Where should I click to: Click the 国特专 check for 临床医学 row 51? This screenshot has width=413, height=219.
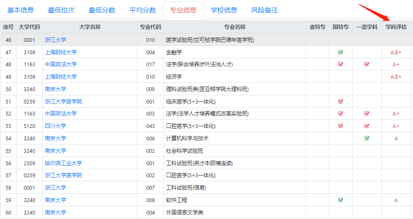coord(340,101)
